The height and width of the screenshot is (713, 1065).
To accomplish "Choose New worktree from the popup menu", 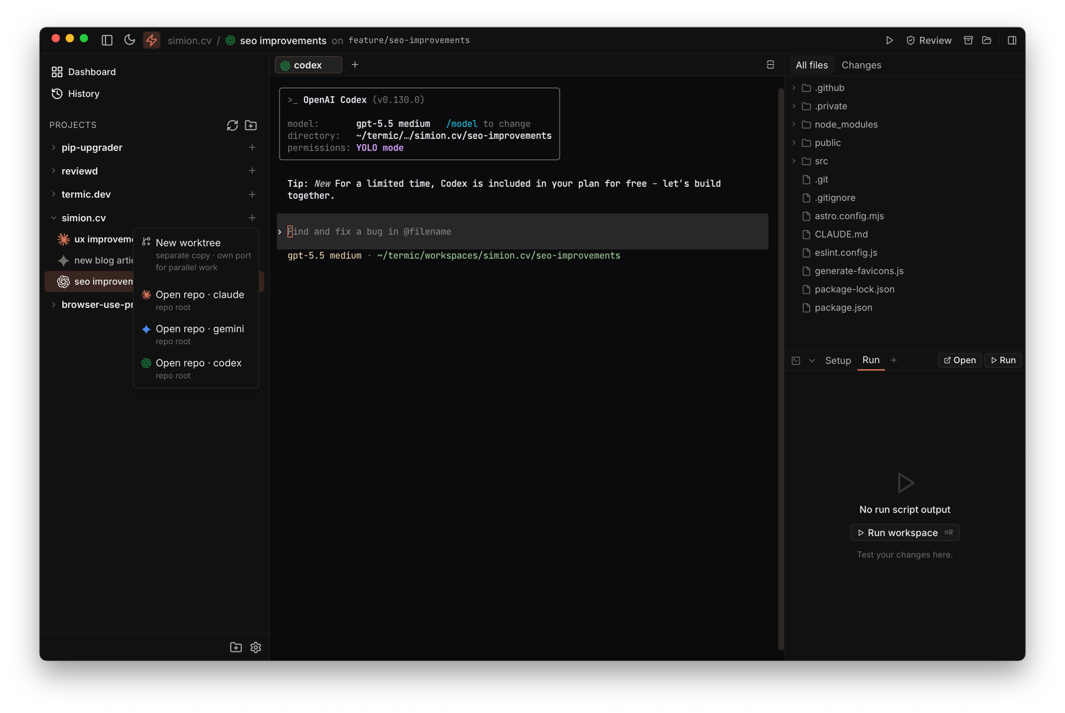I will pos(196,255).
